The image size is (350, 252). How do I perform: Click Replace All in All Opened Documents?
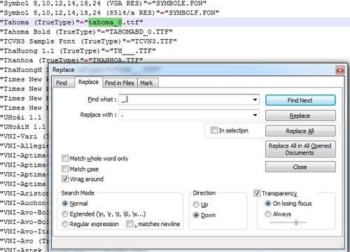300,149
